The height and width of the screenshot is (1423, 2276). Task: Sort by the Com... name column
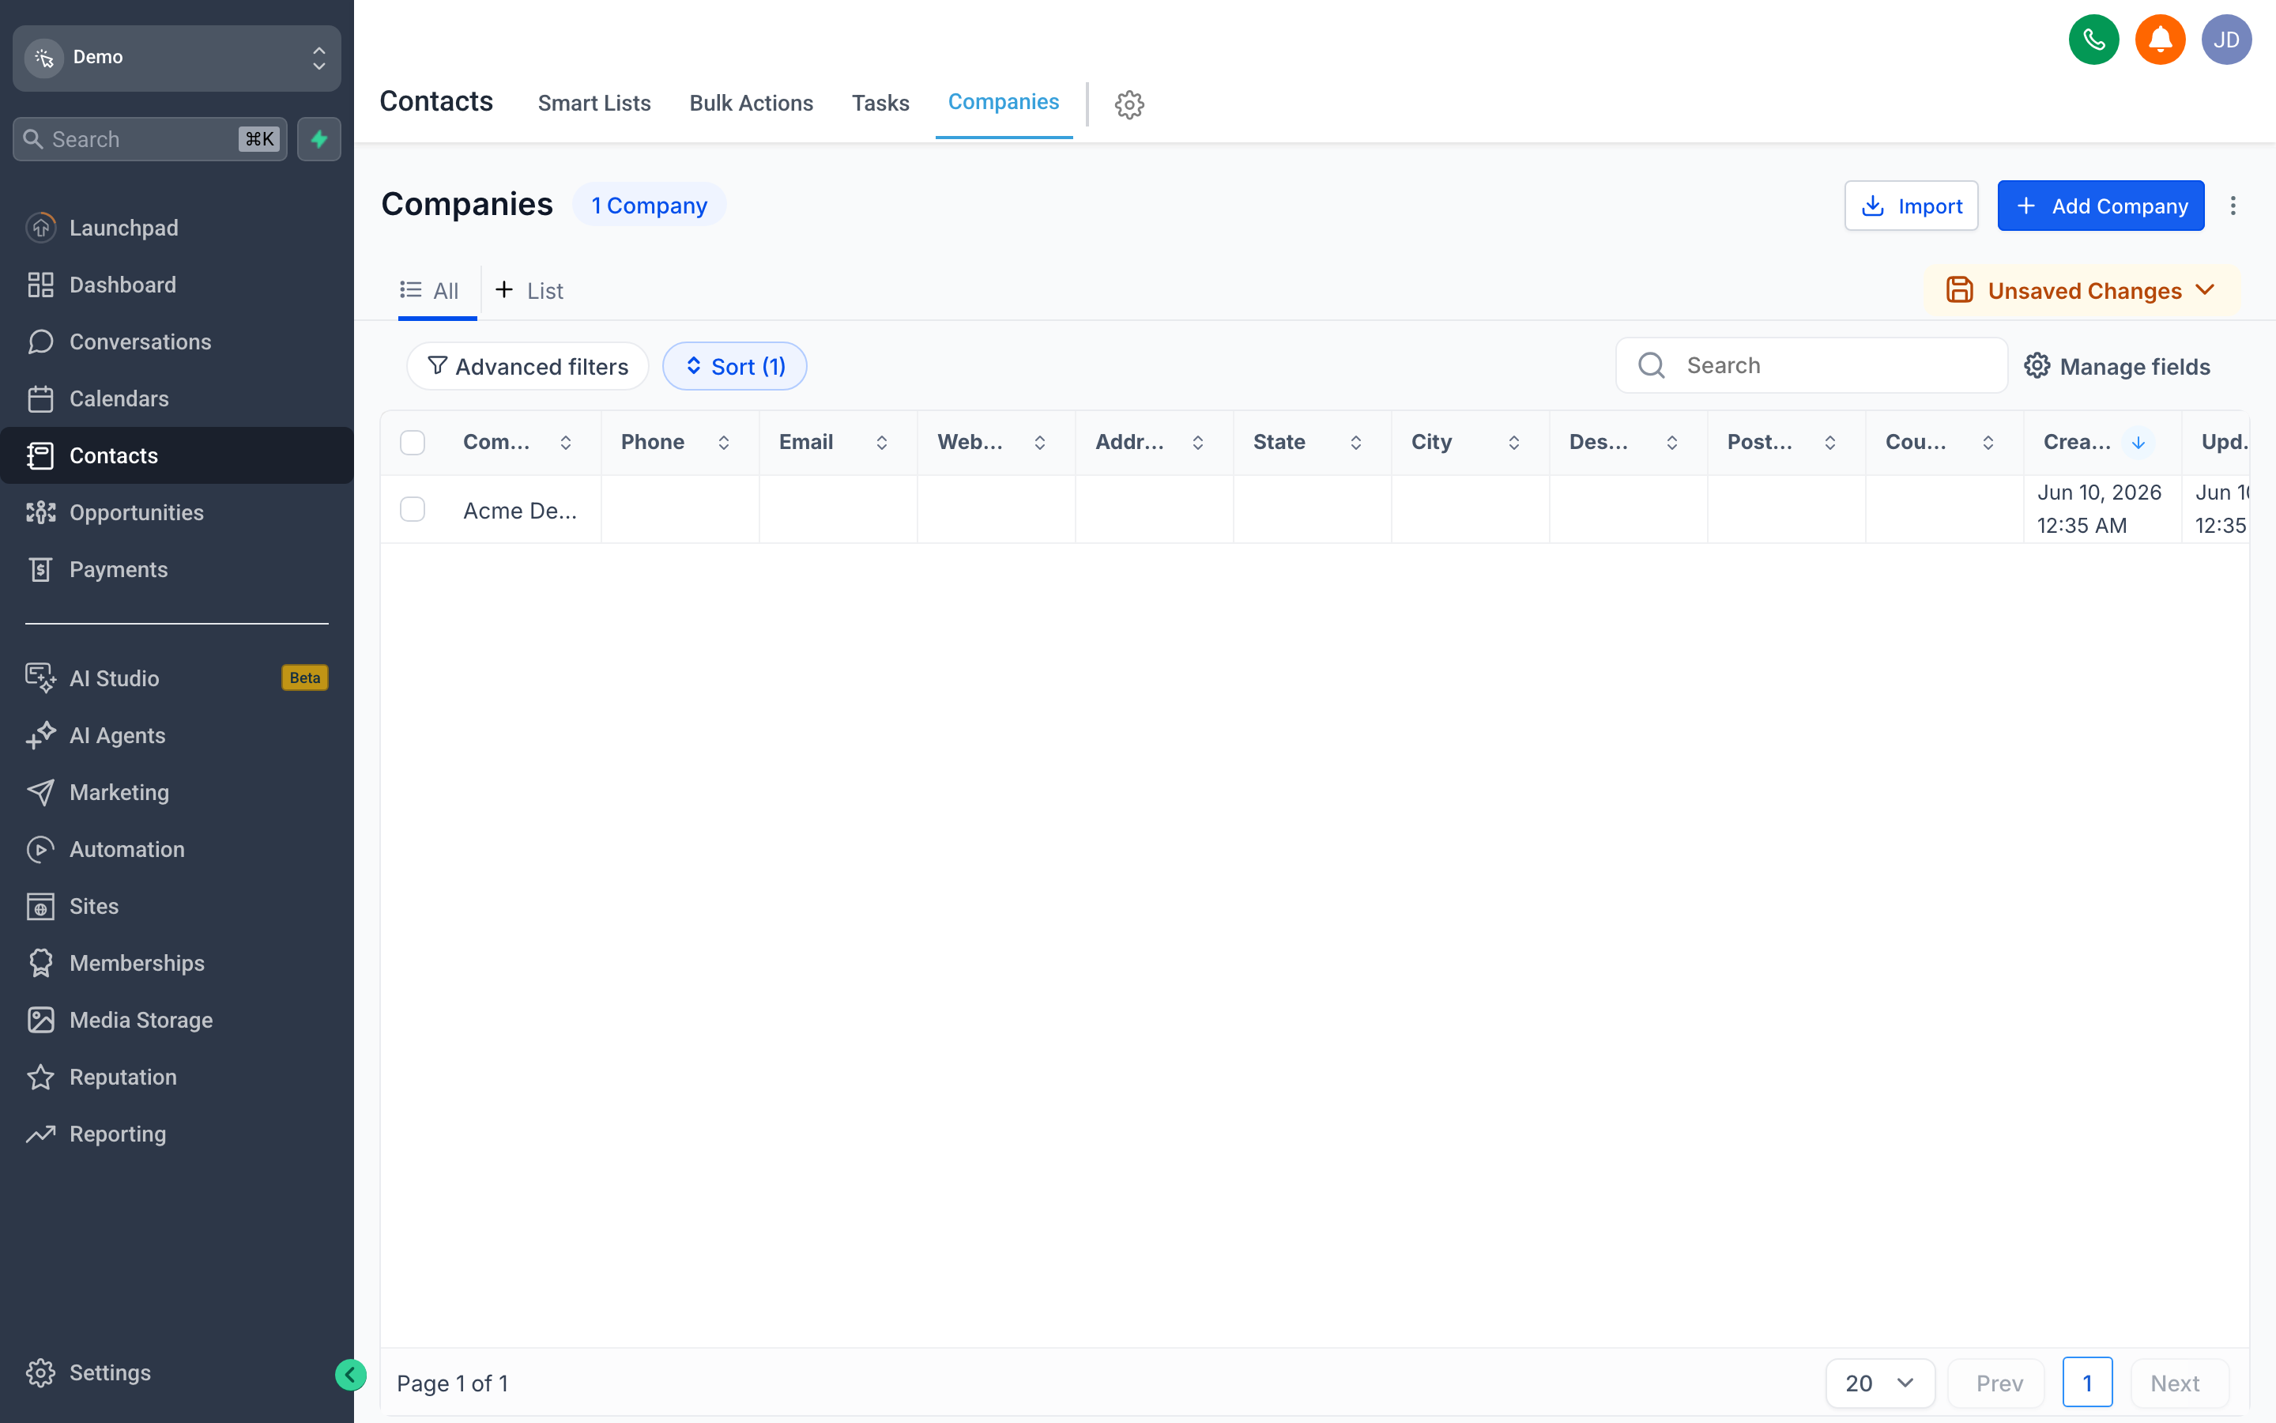pos(565,443)
